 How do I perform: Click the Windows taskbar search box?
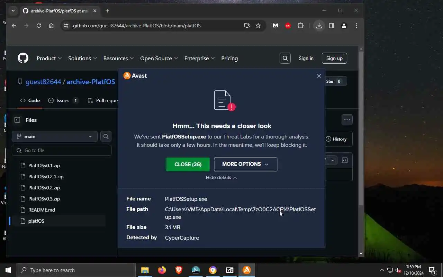coord(76,270)
